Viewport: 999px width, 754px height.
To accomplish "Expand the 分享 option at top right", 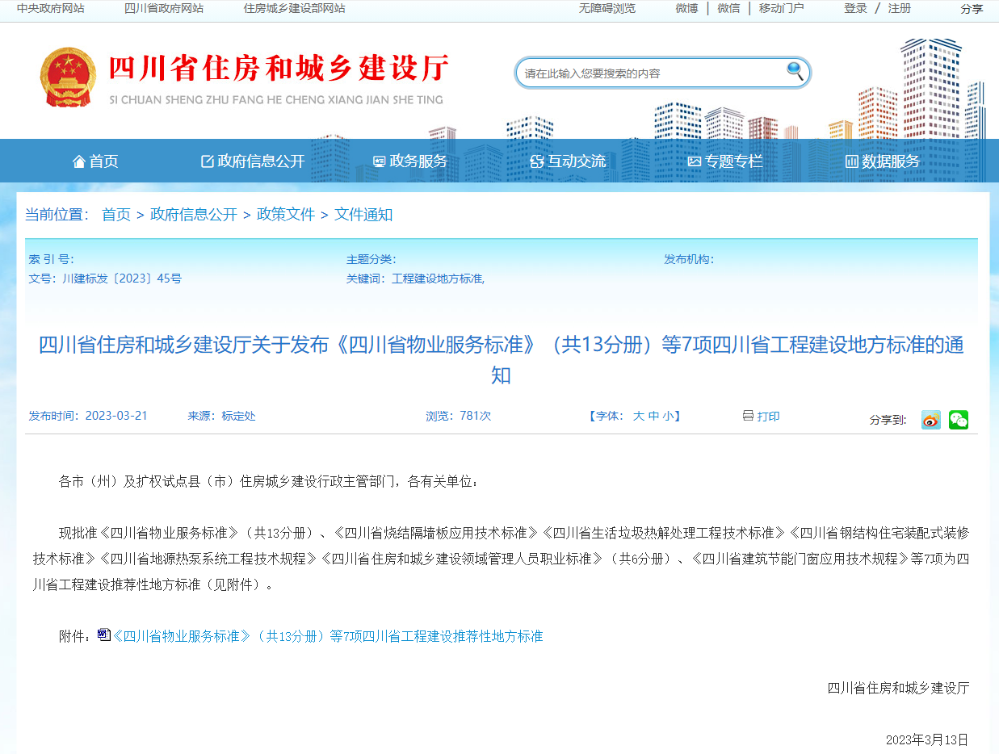I will 972,9.
